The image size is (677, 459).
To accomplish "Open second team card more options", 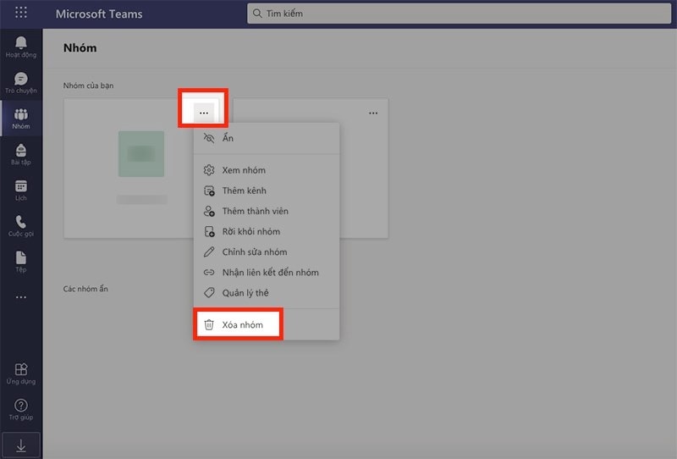I will point(373,113).
